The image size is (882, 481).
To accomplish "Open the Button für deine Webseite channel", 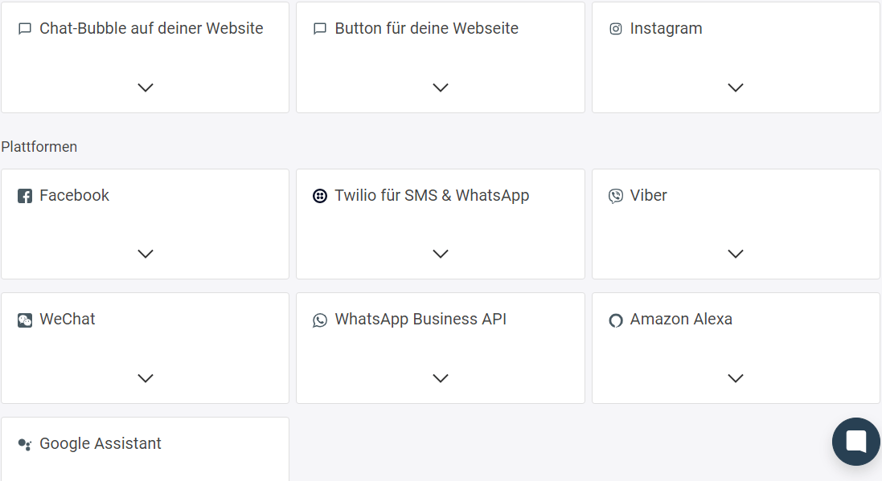I will point(440,88).
